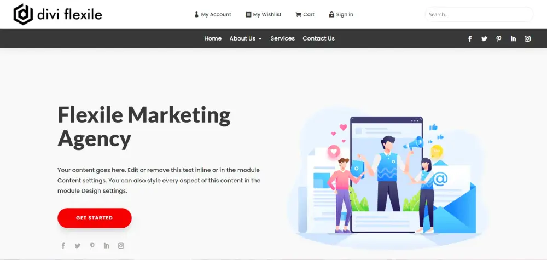Click the gray LinkedIn icon under the hero button
Image resolution: width=547 pixels, height=260 pixels.
(x=107, y=246)
